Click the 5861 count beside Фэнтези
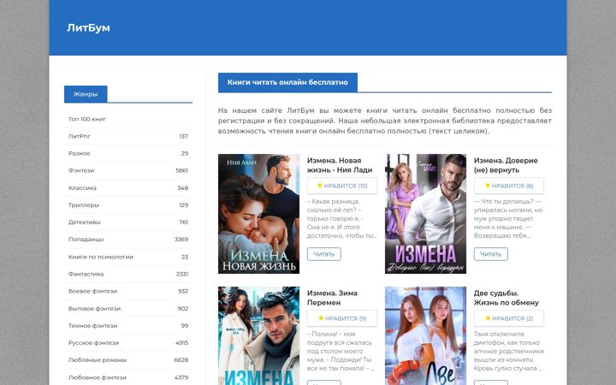Viewport: 616px width, 385px height. (x=182, y=170)
